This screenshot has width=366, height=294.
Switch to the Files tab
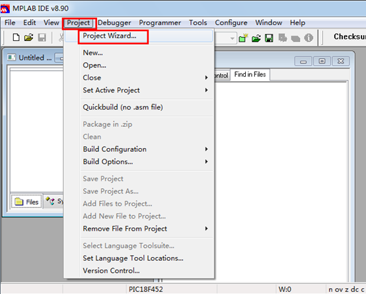[26, 202]
